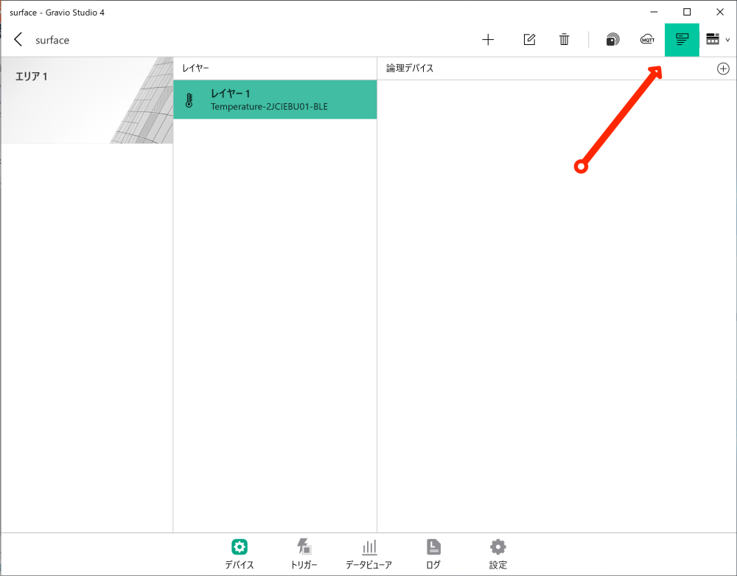Open the 設定 settings tab
Screen dimensions: 737x576
(x=498, y=555)
